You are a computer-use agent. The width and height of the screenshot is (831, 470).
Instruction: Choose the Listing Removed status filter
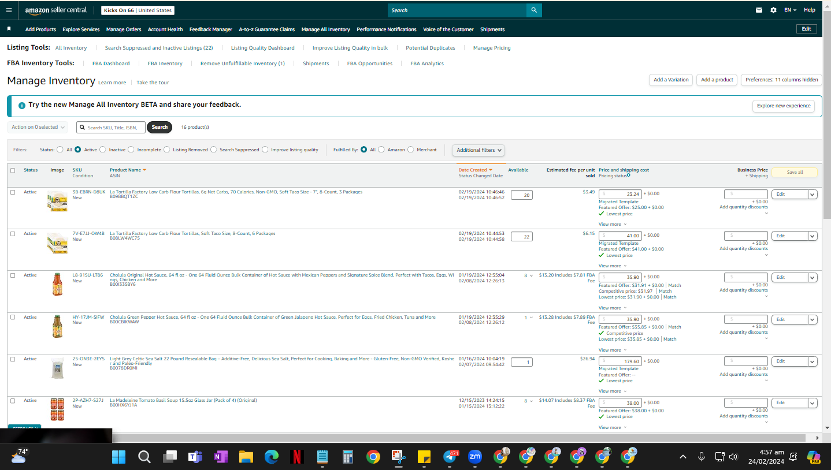[x=167, y=150]
